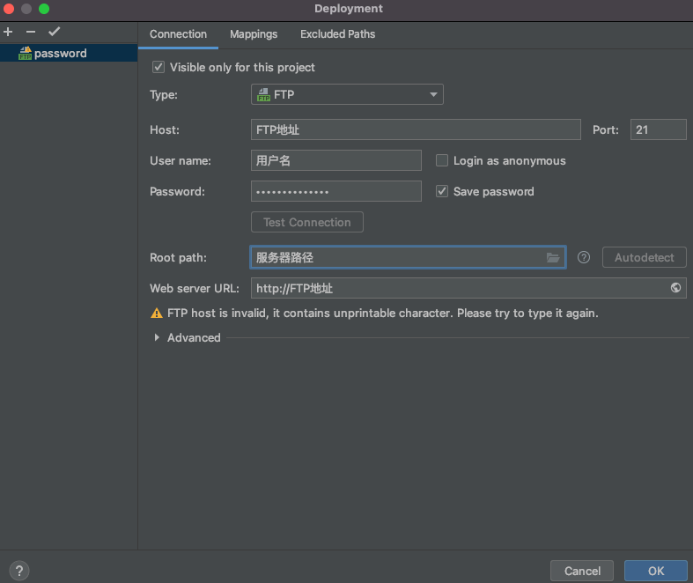Click the OK button

click(655, 571)
